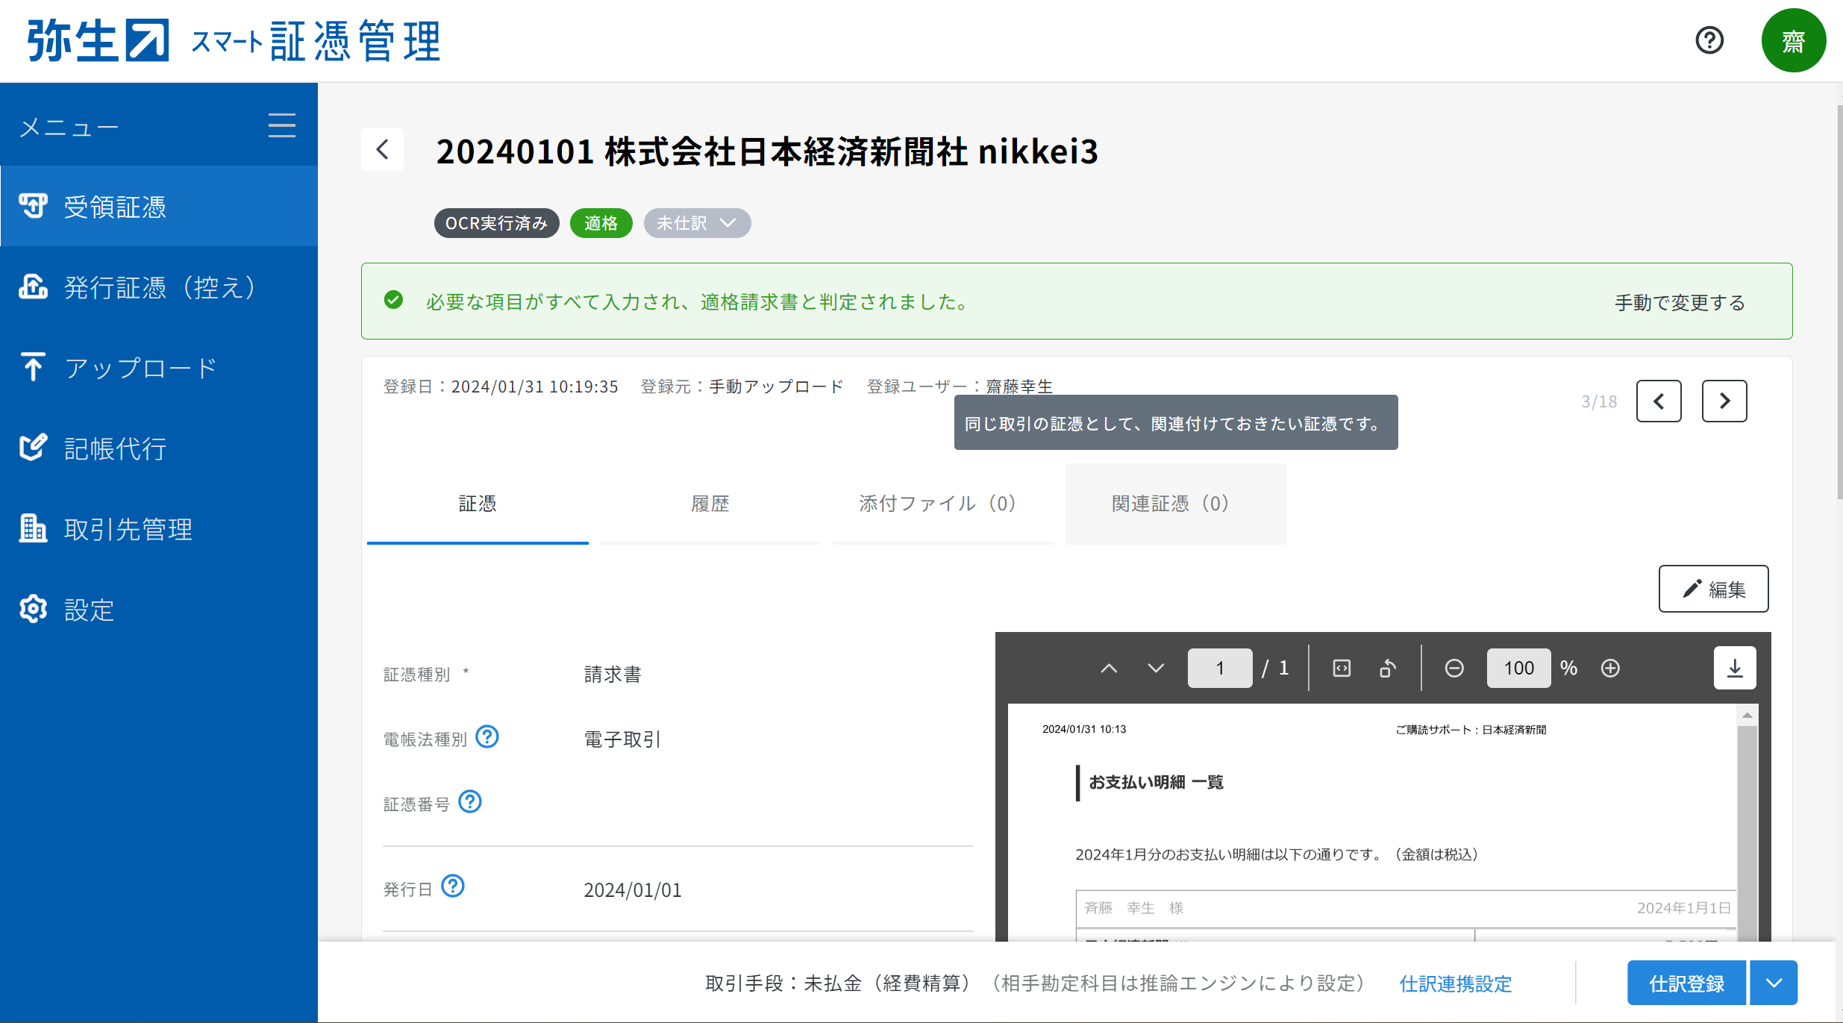Open the green user avatar menu
Viewport: 1843px width, 1023px height.
tap(1793, 40)
